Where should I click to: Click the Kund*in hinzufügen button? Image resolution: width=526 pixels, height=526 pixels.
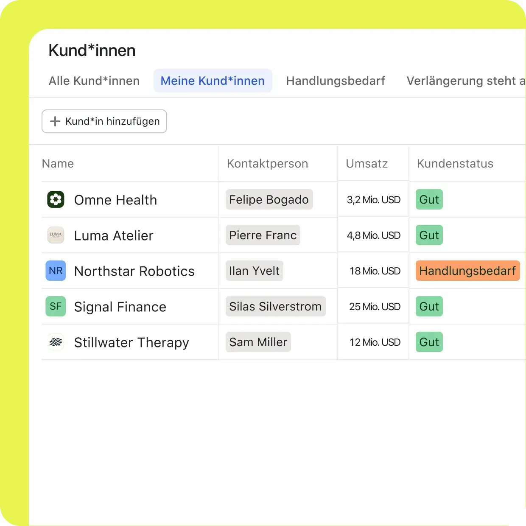click(104, 121)
